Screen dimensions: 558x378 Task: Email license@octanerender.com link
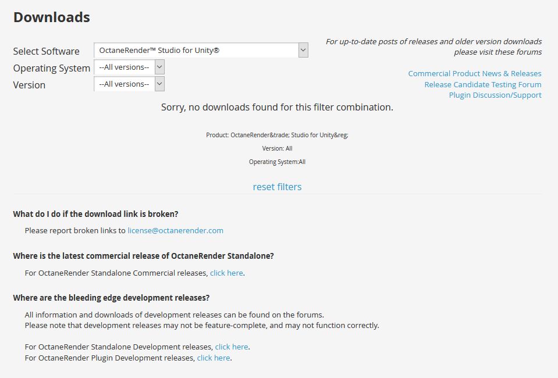tap(176, 230)
